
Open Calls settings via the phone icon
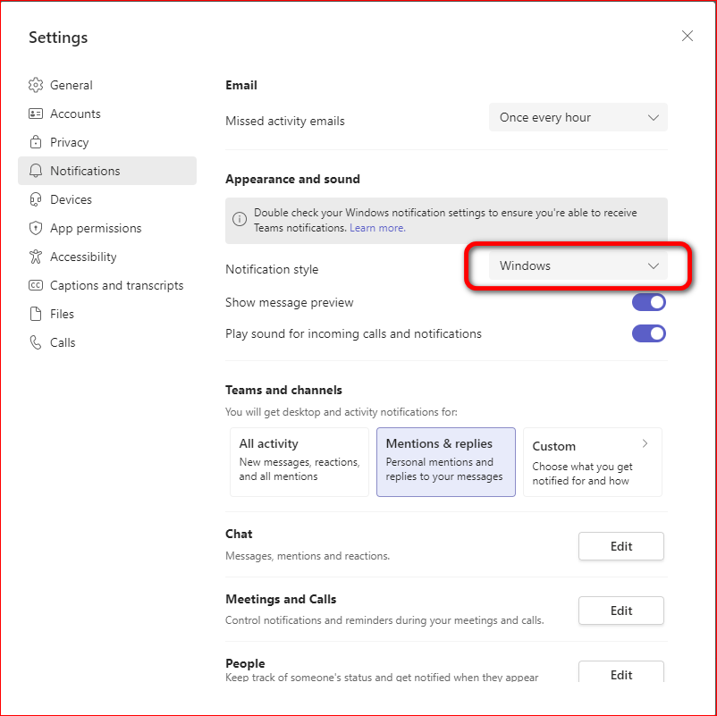[36, 342]
